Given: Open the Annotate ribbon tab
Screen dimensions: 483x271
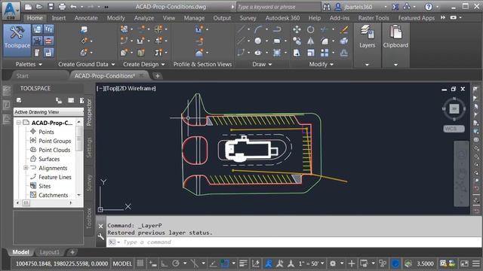Looking at the screenshot, I should (x=86, y=18).
